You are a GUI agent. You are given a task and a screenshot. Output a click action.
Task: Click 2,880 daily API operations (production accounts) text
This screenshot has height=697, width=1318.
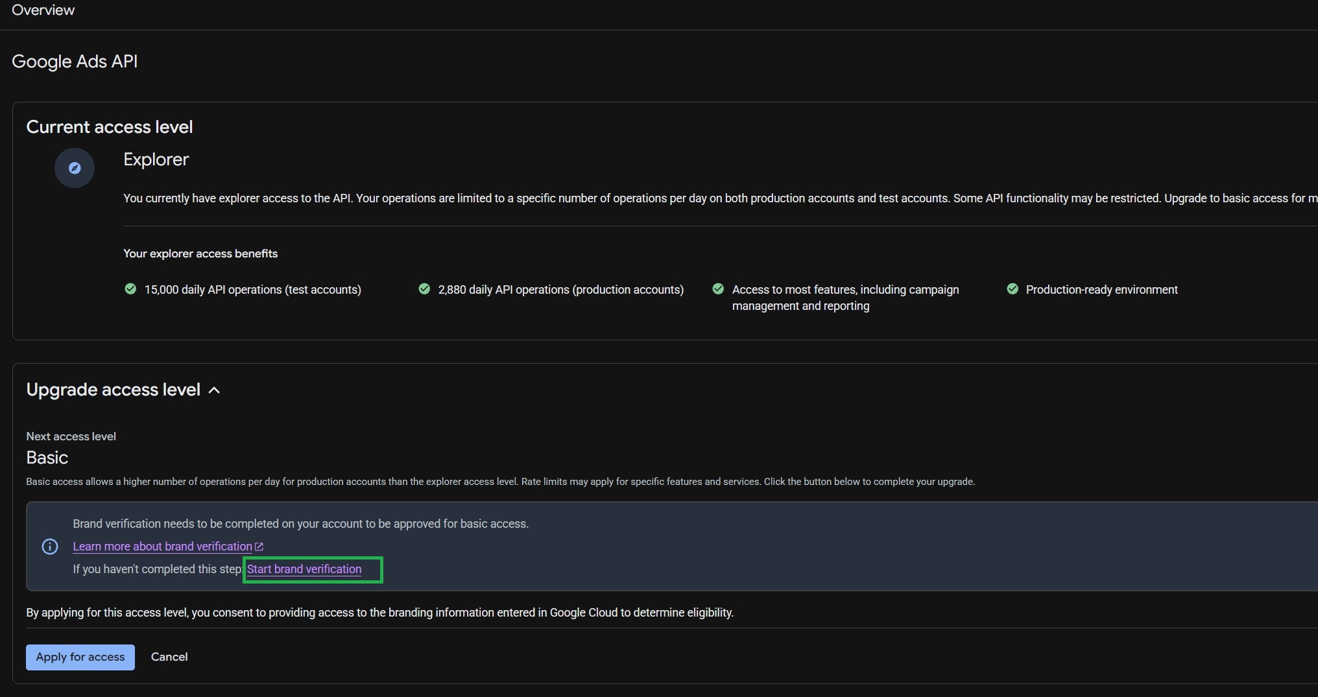(x=561, y=290)
